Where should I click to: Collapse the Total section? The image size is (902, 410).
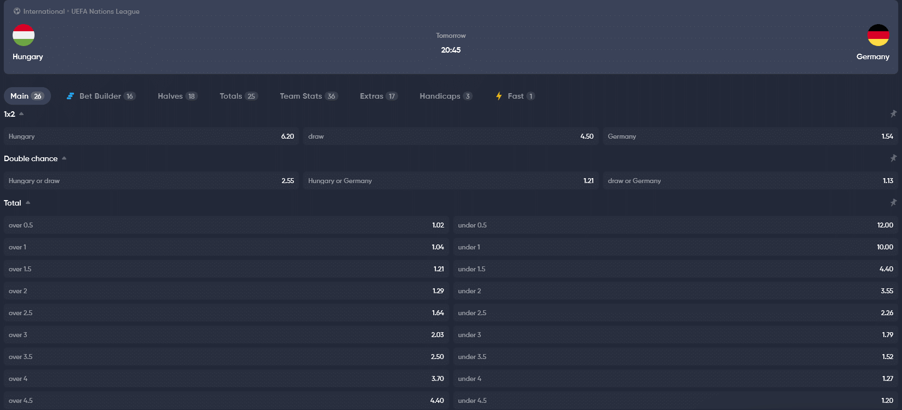(x=28, y=203)
